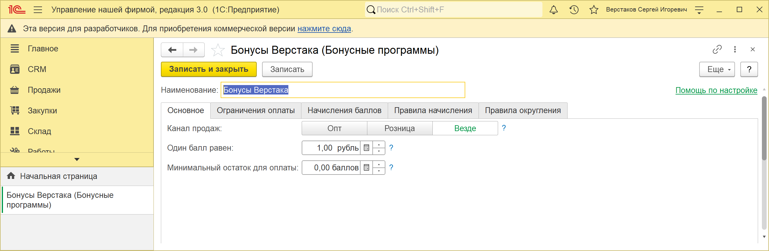Click the warning triangle icon

(x=12, y=29)
